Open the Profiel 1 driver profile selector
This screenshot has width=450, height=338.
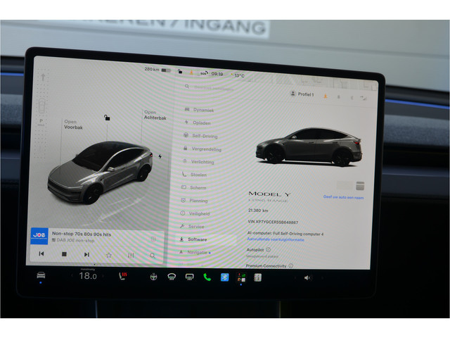pos(302,94)
